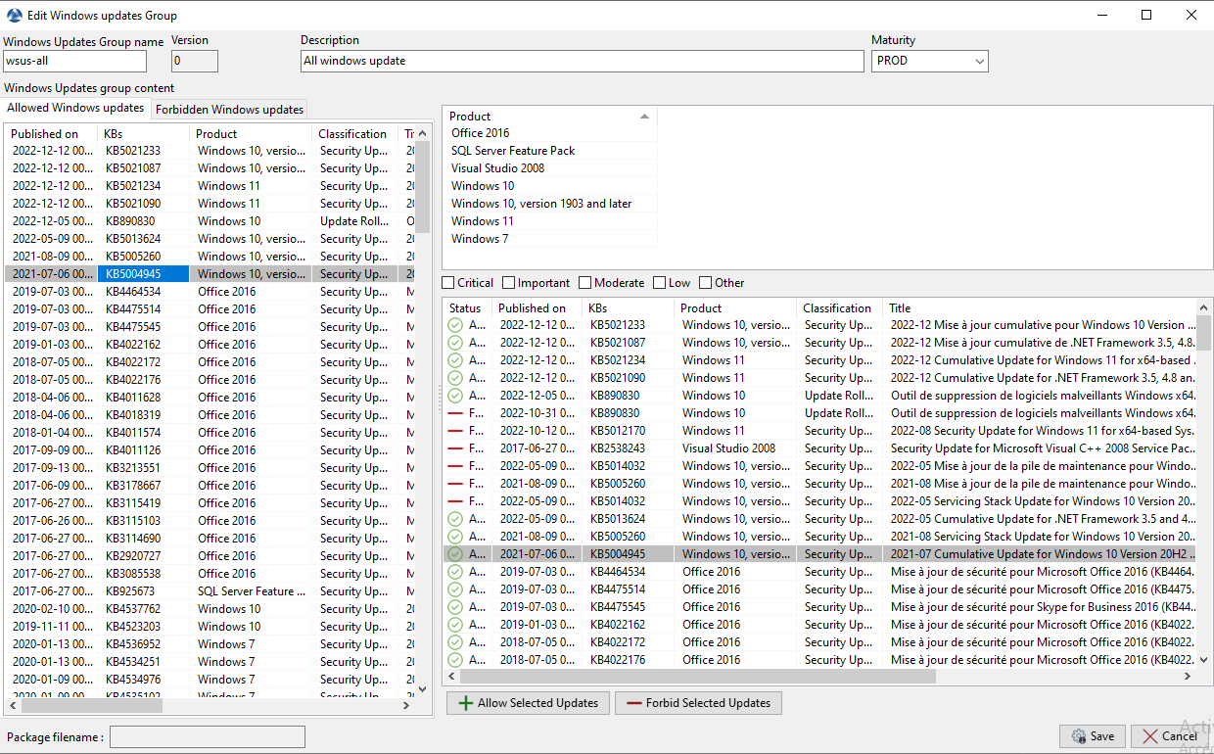Check the Moderate severity filter
The image size is (1214, 754).
(x=584, y=283)
